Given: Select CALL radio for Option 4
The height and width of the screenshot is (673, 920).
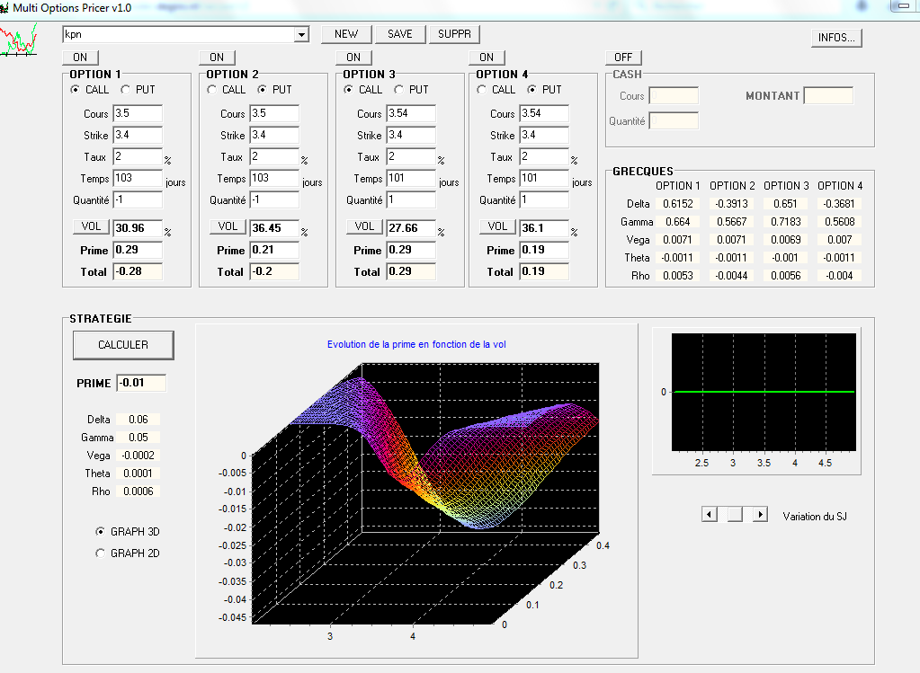Looking at the screenshot, I should pyautogui.click(x=482, y=90).
